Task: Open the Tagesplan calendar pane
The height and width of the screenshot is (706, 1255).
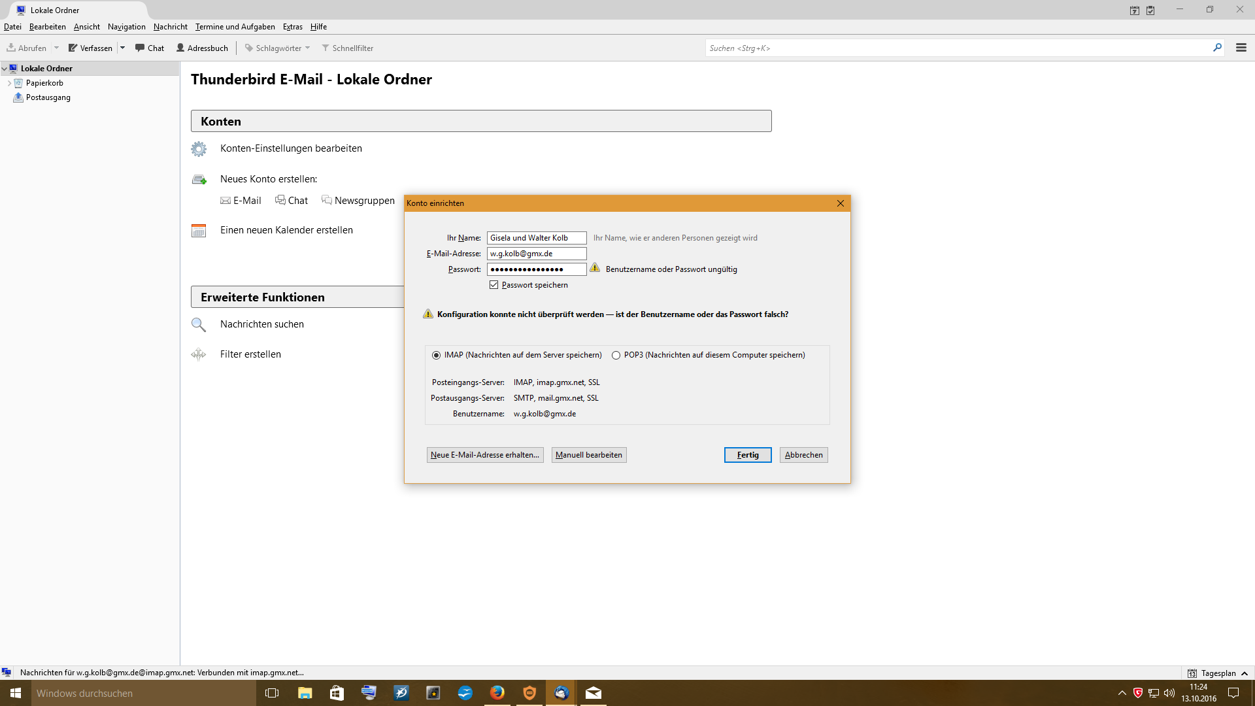Action: click(x=1217, y=673)
